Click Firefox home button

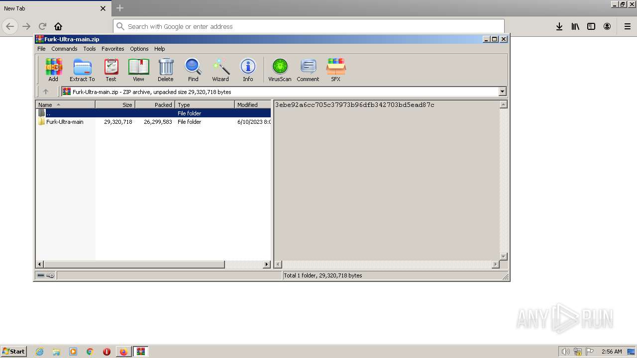point(58,26)
